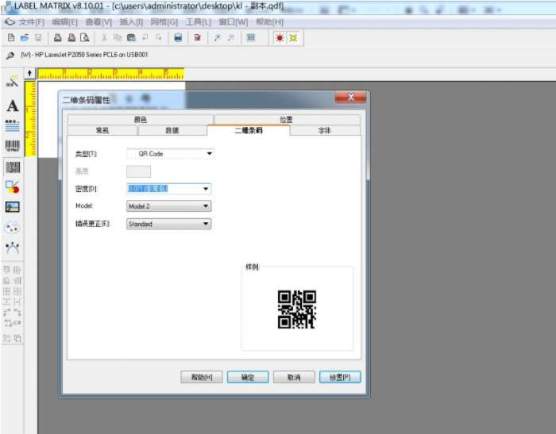Click the red starburst icon

click(x=280, y=38)
